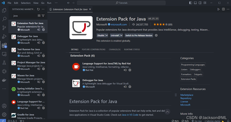Click Run play icon in editor toolbar
231x122 pixels.
[218, 9]
